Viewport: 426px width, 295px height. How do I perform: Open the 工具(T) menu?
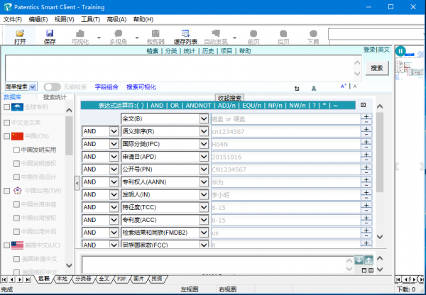click(91, 19)
